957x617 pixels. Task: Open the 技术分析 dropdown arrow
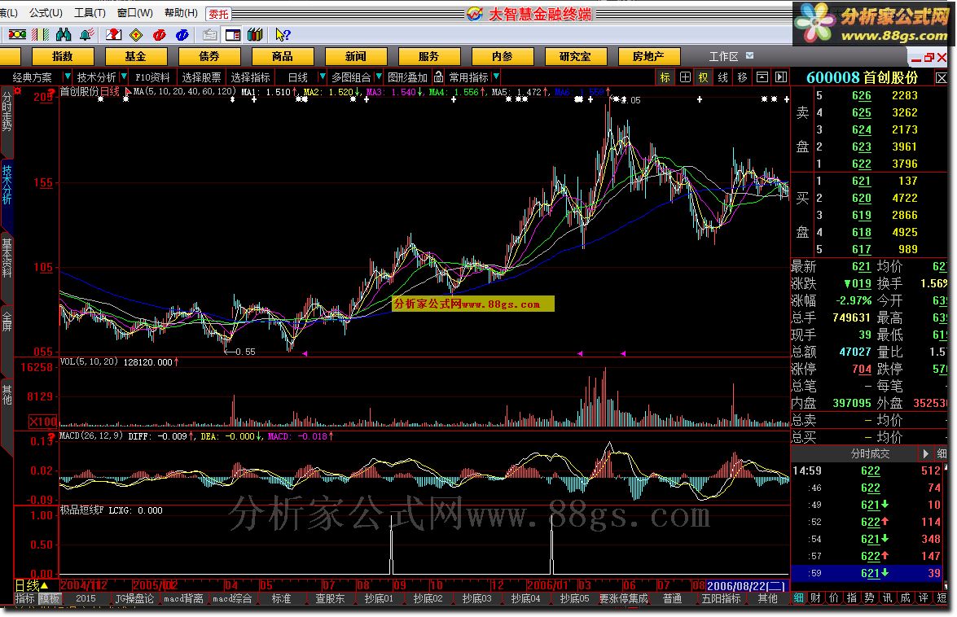click(x=124, y=77)
